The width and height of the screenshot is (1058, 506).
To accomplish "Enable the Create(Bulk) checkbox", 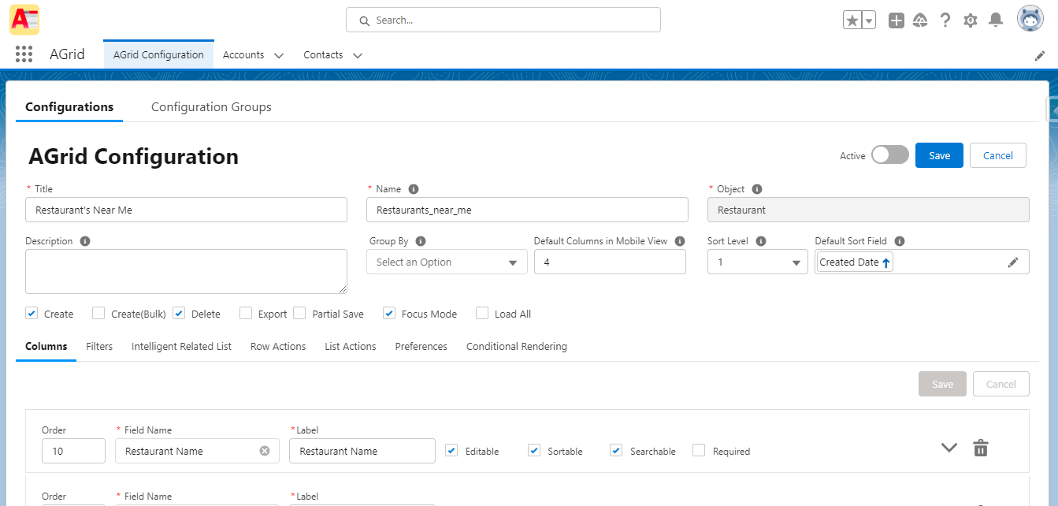I will [x=98, y=313].
